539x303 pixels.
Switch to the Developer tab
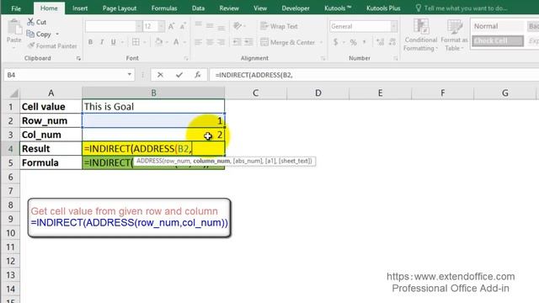pyautogui.click(x=296, y=8)
